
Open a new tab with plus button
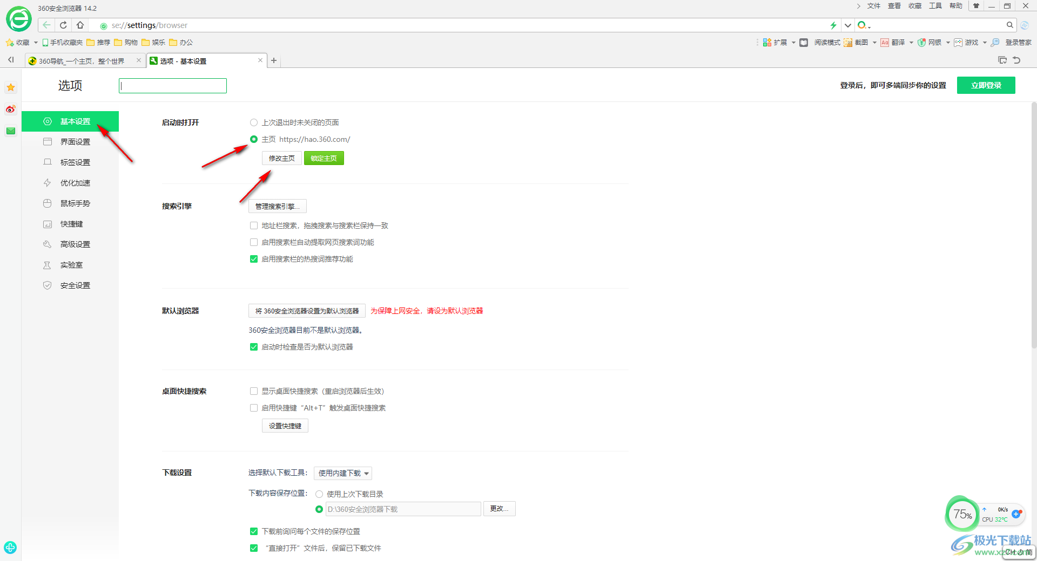(274, 60)
